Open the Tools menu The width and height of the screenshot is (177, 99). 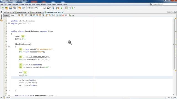(x=54, y=4)
